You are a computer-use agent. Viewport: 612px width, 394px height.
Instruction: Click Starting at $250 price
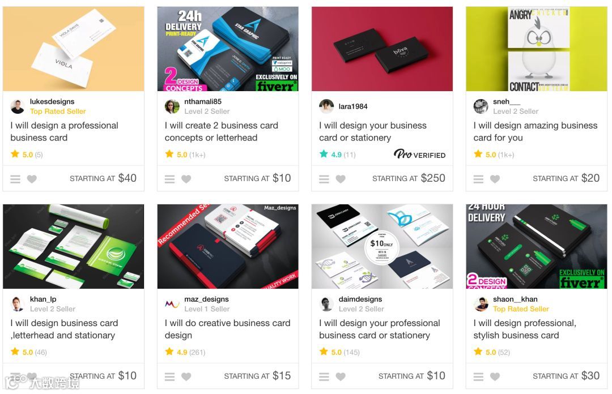409,178
